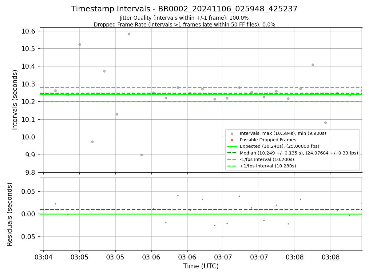Select the "Dropped Frame Rate" 0.0% subtitle line
This screenshot has height=277, width=369.
point(184,25)
